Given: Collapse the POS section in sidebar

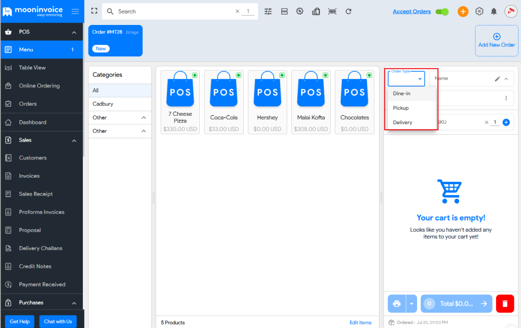Looking at the screenshot, I should click(74, 32).
